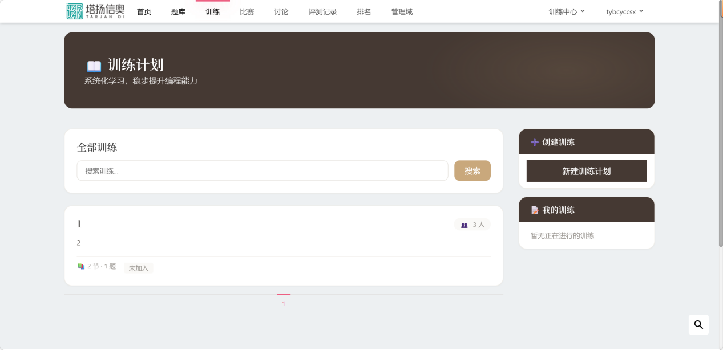Screen dimensions: 723x350
Task: Click the 新建训练计划 button
Action: click(x=586, y=171)
